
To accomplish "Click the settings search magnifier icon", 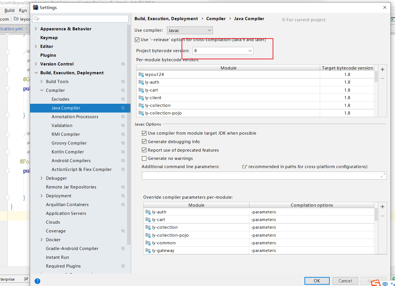I will point(37,19).
